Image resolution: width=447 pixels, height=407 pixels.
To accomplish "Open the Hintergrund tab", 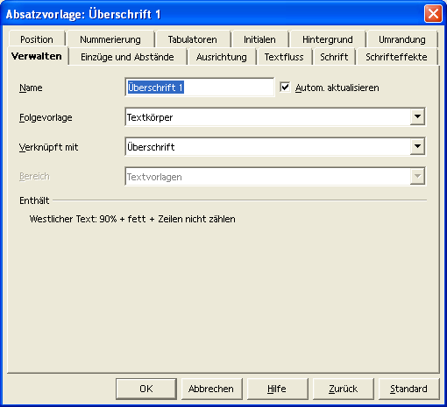I will coord(328,39).
